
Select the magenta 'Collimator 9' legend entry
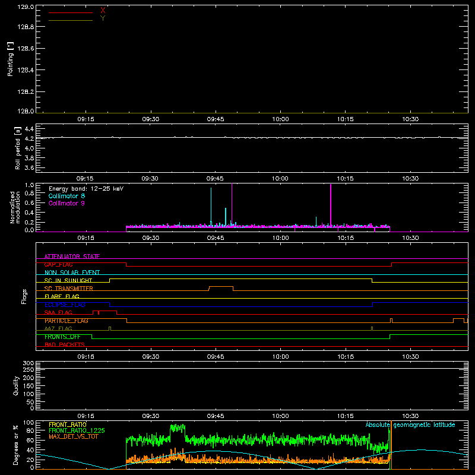[66, 203]
